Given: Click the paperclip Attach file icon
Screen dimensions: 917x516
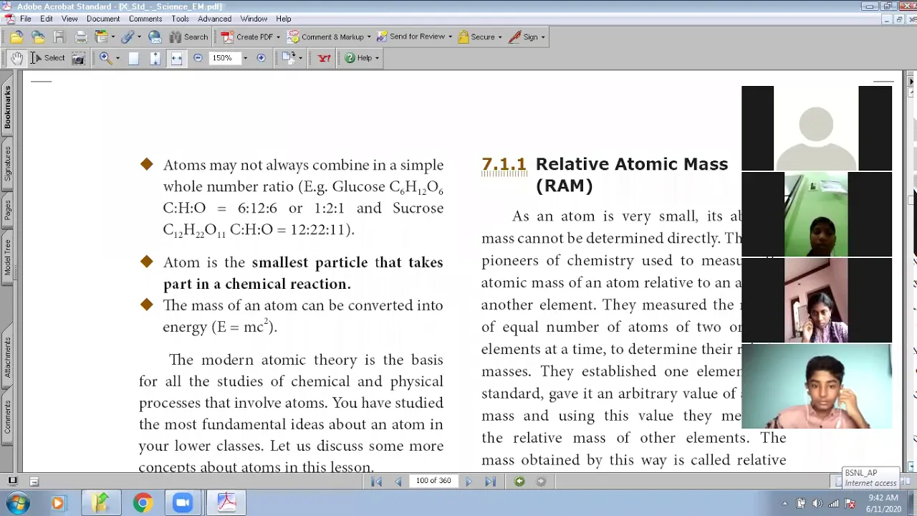Looking at the screenshot, I should 128,37.
